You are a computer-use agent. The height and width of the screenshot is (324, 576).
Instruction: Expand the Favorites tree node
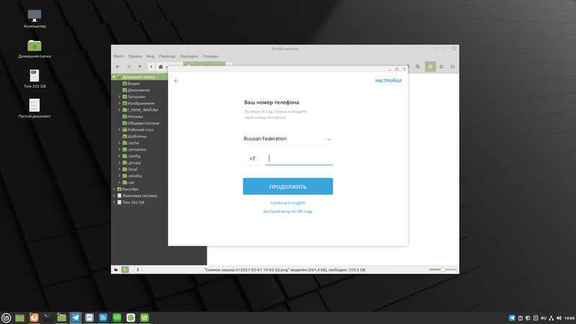pos(113,189)
